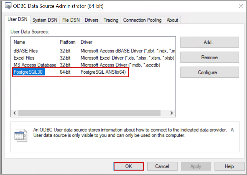Confirm with the OK button
Image resolution: width=247 pixels, height=175 pixels.
[129, 166]
